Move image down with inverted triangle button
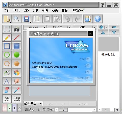This screenshot has width=122, height=114. coord(114,33)
